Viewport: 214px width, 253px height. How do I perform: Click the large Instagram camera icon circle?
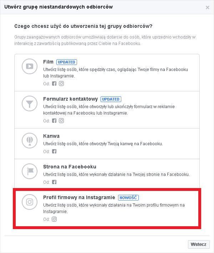(x=30, y=202)
